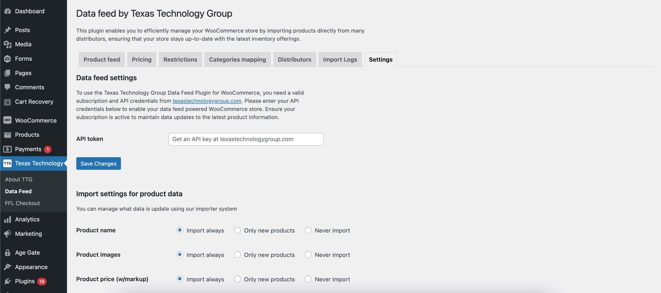Viewport: 661px width, 293px height.
Task: Click the Marketing megaphone icon
Action: pyautogui.click(x=7, y=234)
